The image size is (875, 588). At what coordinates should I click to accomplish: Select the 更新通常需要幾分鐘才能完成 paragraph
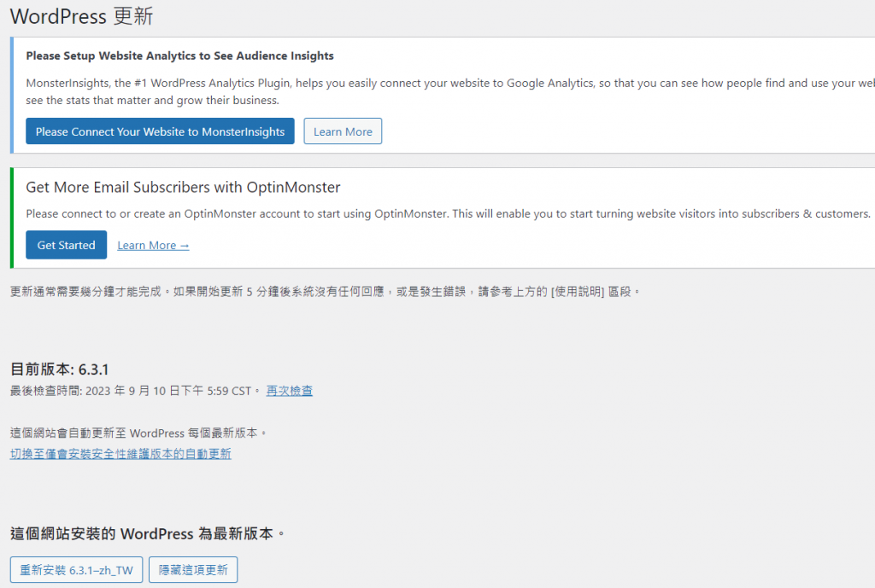pos(326,292)
